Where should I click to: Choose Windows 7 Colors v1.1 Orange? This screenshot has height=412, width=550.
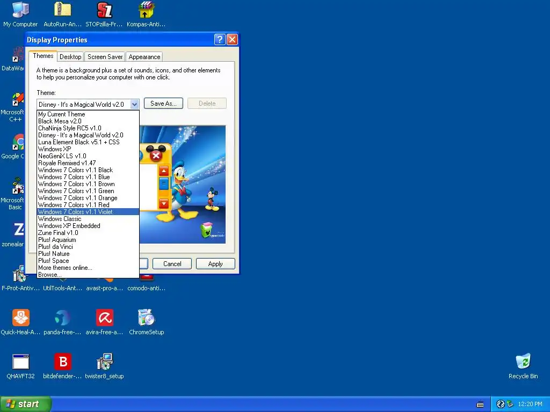click(x=88, y=198)
